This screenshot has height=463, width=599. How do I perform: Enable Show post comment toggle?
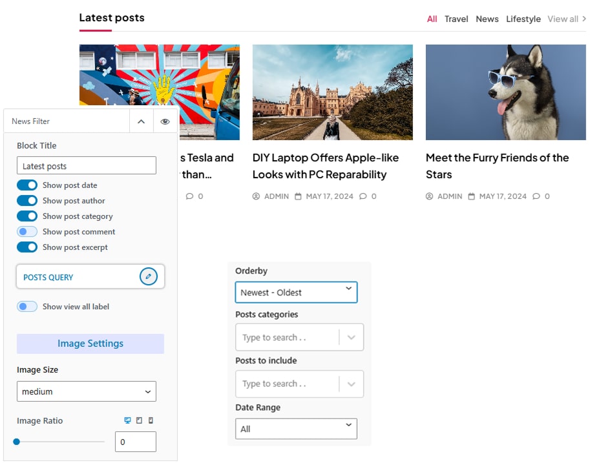click(x=27, y=232)
